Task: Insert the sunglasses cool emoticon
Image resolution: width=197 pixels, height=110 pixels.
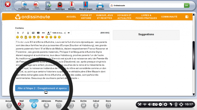Action: coord(34,37)
